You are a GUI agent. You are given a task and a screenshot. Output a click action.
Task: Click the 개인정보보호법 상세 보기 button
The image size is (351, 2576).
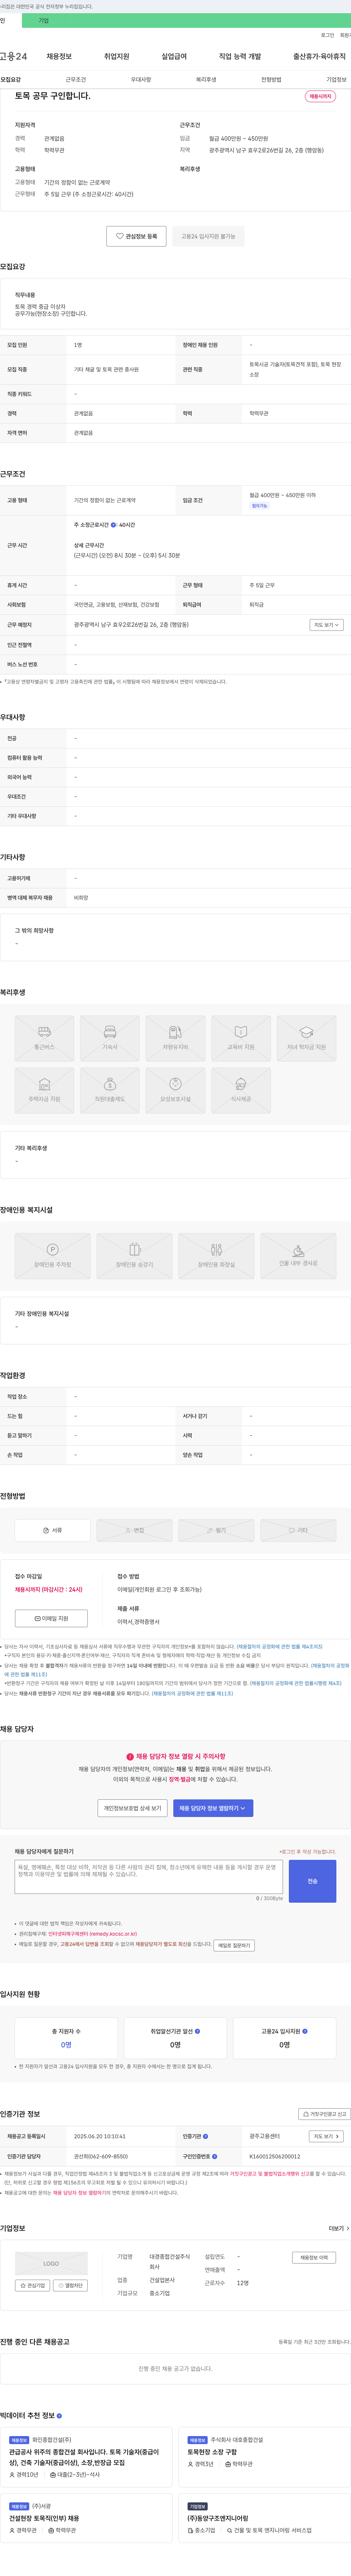point(133,1808)
